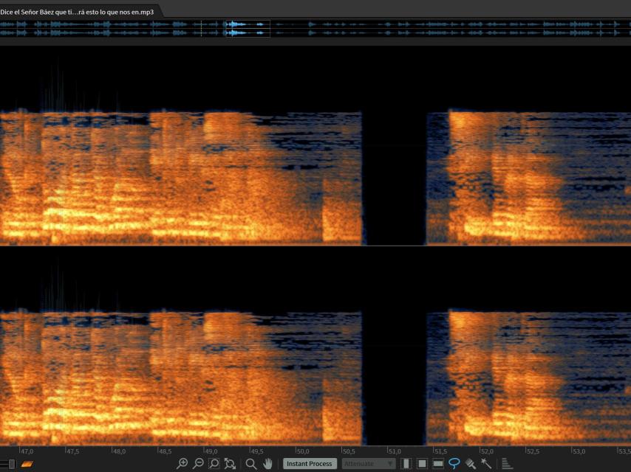Toggle the Time selection tool
The width and height of the screenshot is (631, 472).
(406, 464)
